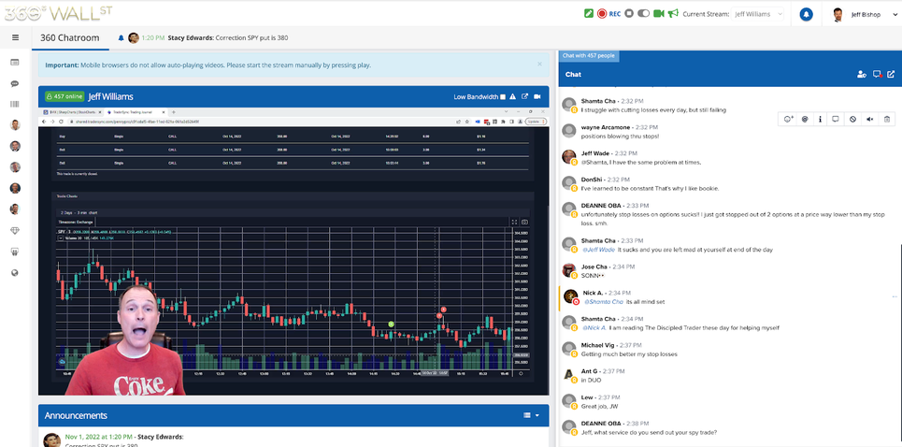Toggle the gray switch next to stop icon

pyautogui.click(x=644, y=13)
